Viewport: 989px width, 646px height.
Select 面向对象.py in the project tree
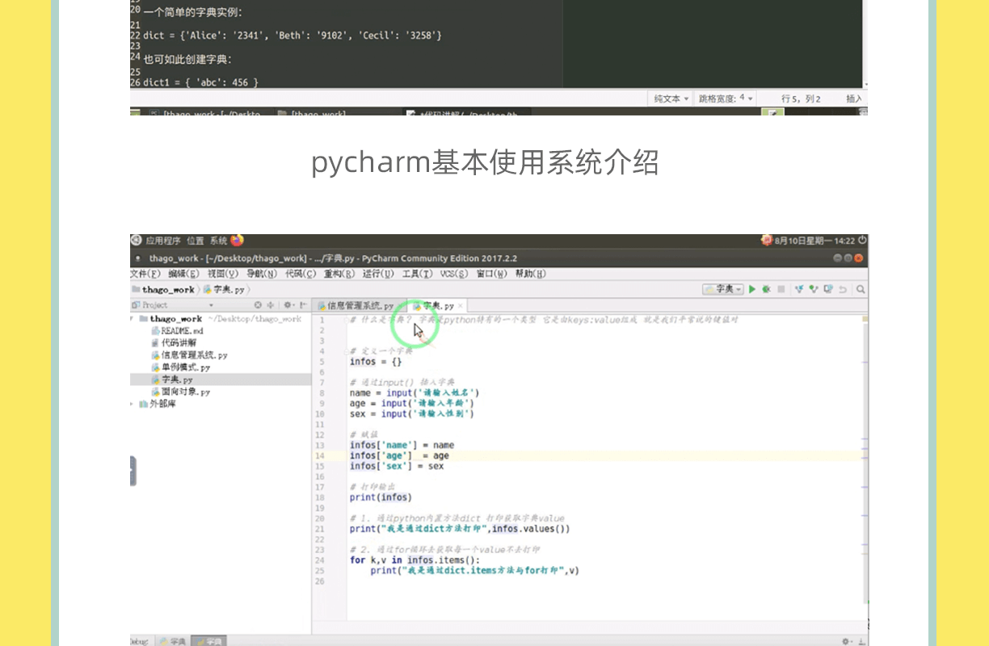coord(180,392)
